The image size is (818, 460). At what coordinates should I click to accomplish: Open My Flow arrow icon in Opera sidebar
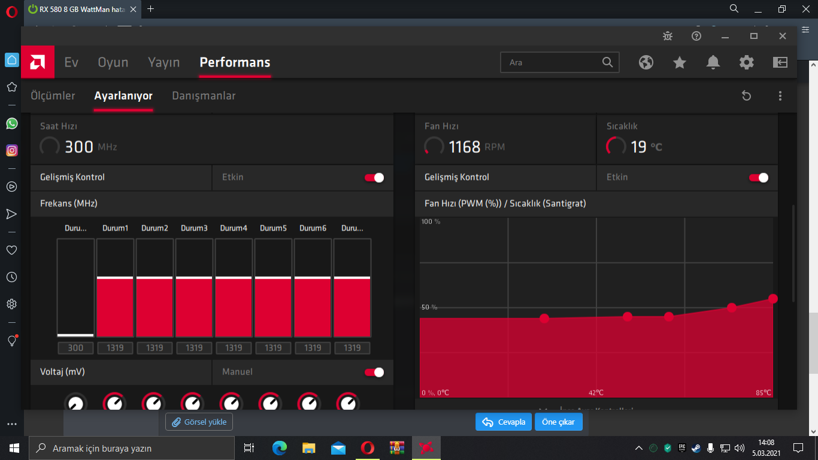point(11,214)
